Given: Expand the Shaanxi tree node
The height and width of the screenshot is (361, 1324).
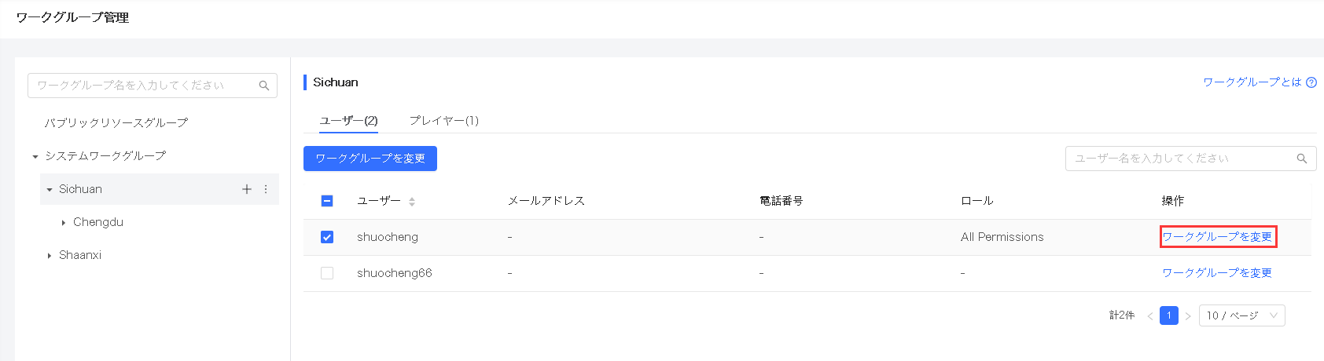Looking at the screenshot, I should point(50,256).
